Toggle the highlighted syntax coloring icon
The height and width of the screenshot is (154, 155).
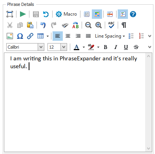[x=123, y=14]
